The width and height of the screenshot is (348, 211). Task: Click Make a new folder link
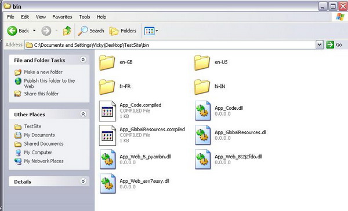43,72
